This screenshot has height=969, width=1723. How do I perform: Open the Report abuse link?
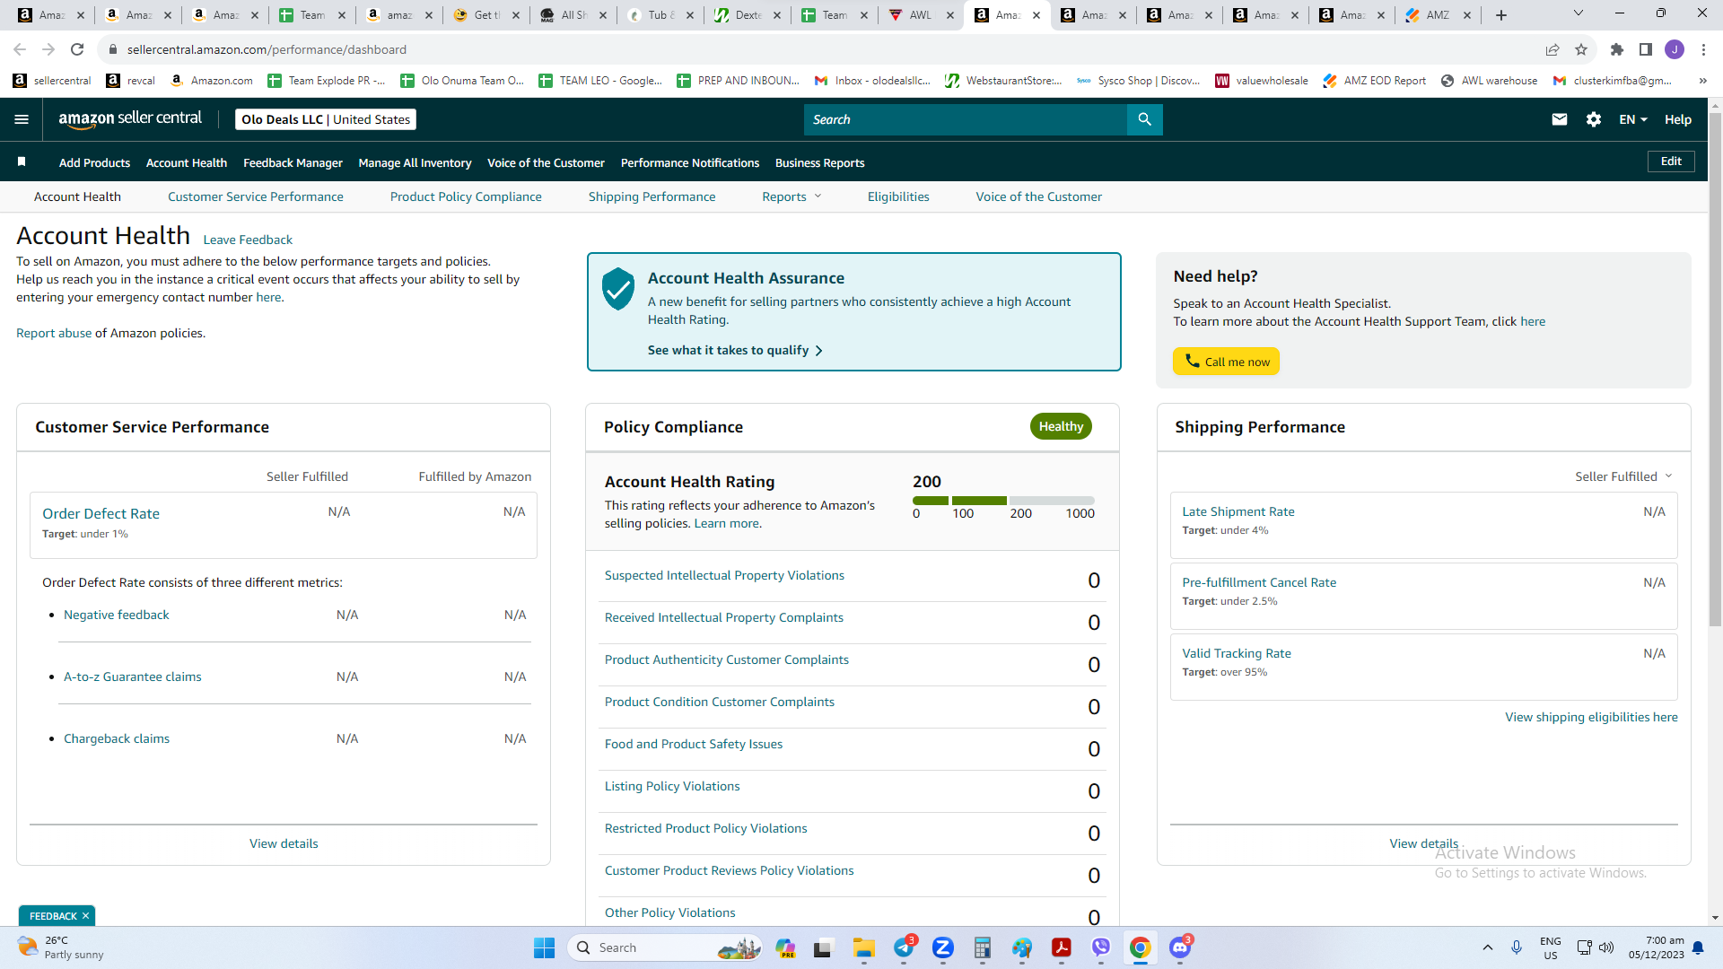click(54, 333)
